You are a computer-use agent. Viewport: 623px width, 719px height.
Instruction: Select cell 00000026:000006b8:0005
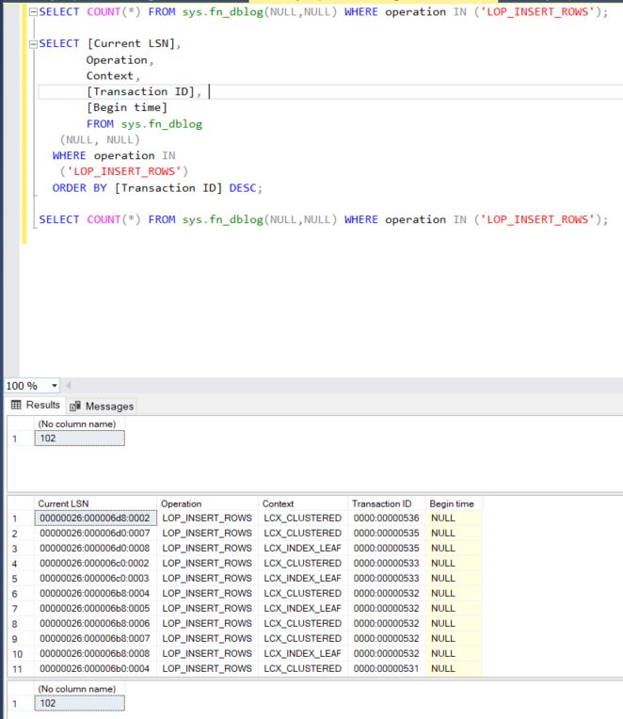95,609
